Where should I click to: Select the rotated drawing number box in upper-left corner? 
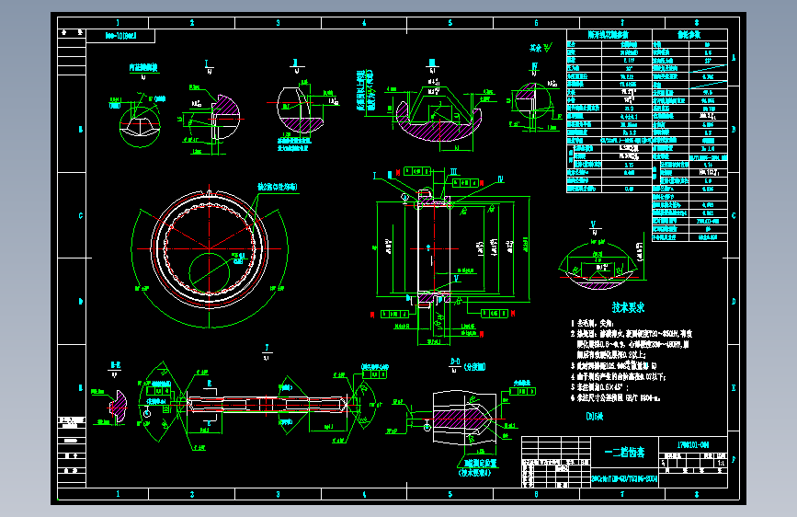pos(121,36)
